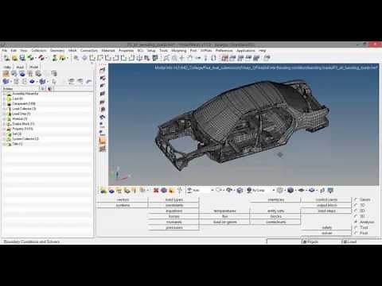
Task: Click the purple sphere icon in display toolbar
Action: pyautogui.click(x=164, y=190)
